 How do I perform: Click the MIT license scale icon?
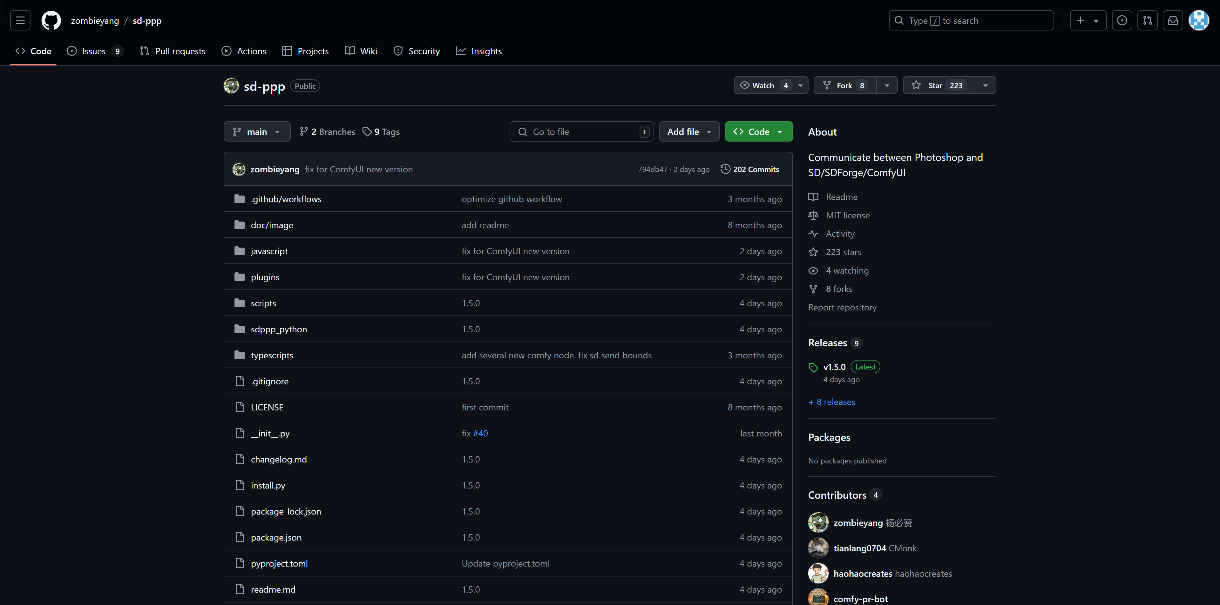813,215
